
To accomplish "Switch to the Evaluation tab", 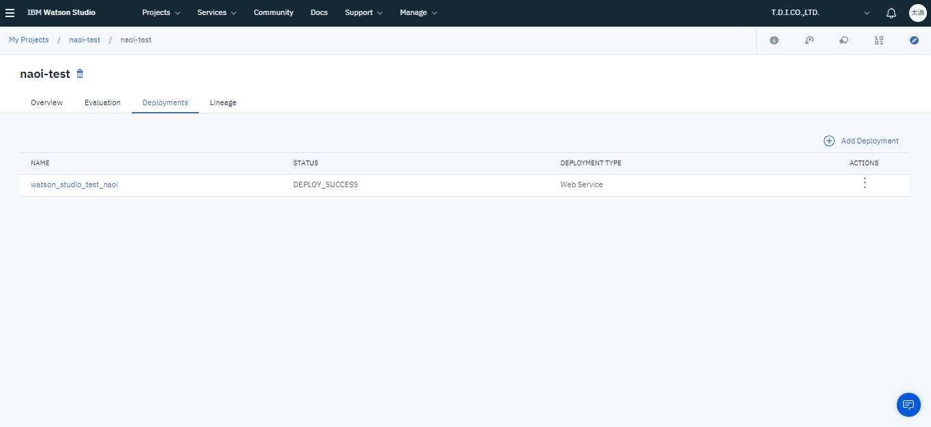I will (102, 102).
